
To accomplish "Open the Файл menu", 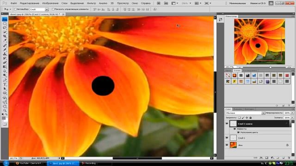I will 13,3.
